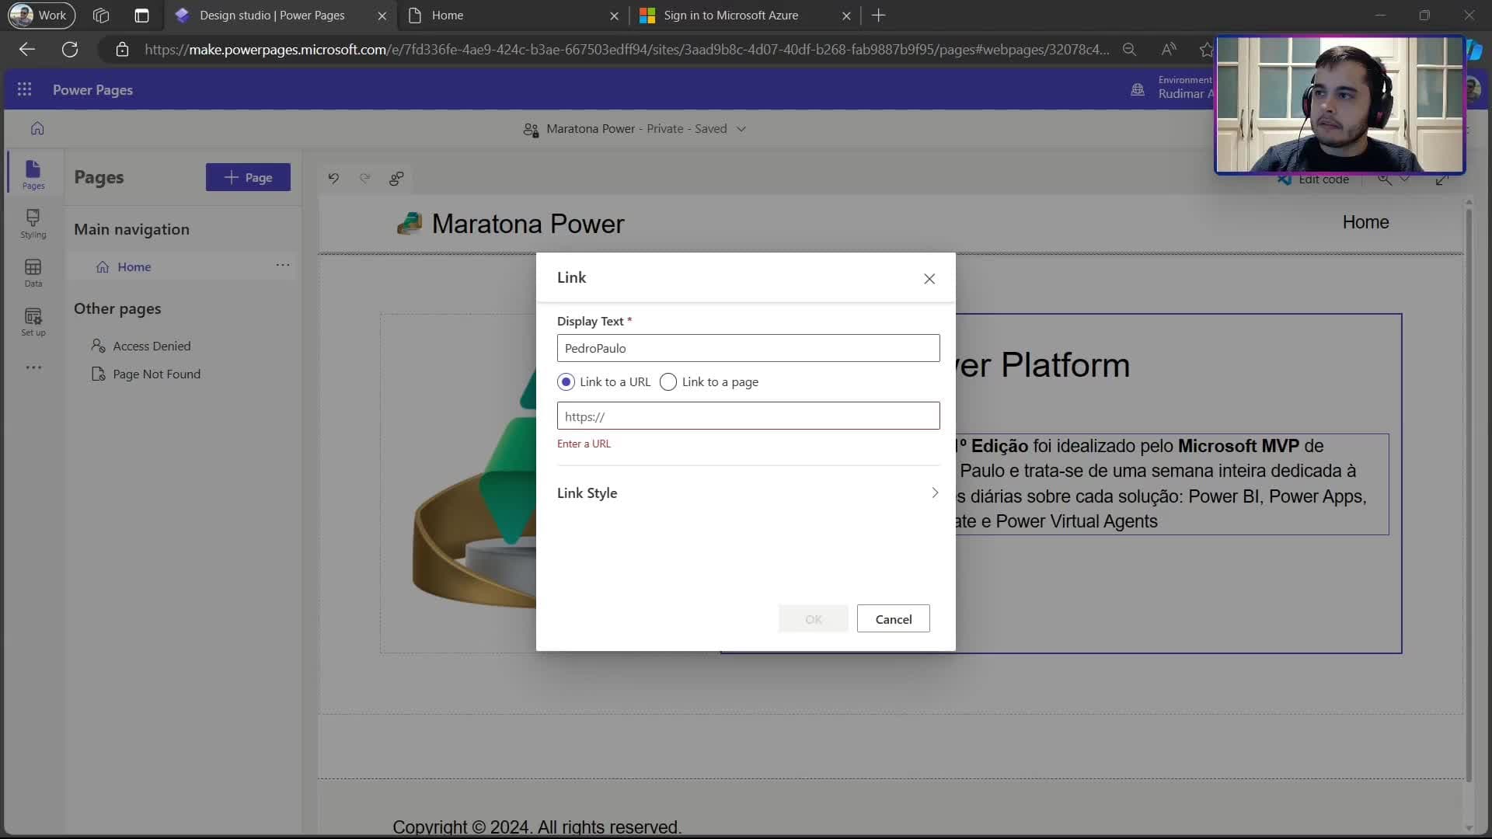Click the Other pages heading
Screen dimensions: 1492x839
point(117,308)
